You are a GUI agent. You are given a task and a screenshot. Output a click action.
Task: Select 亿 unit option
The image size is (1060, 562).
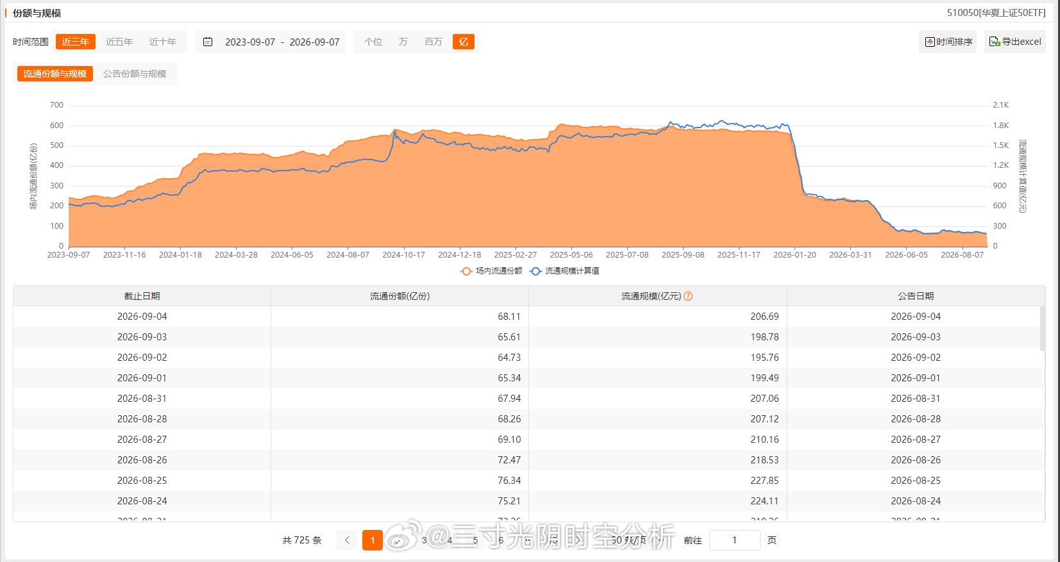(464, 42)
